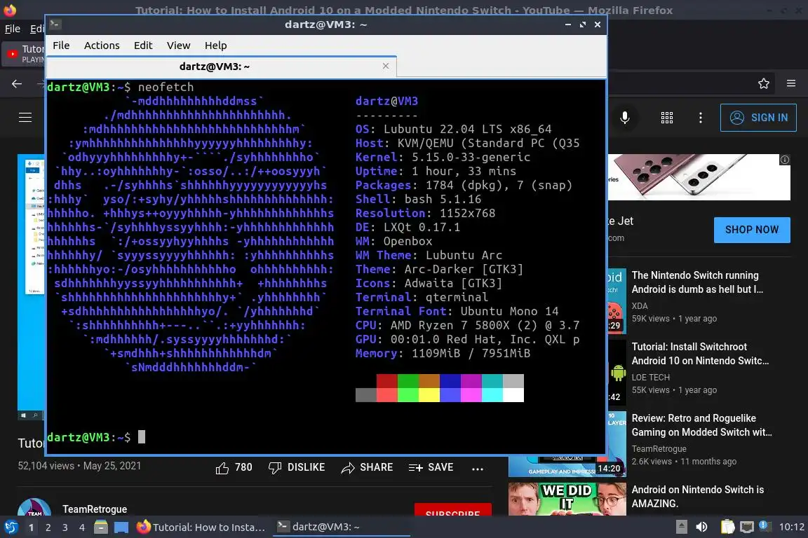
Task: Close the dartz@VM3 terminal tab
Action: [x=386, y=66]
